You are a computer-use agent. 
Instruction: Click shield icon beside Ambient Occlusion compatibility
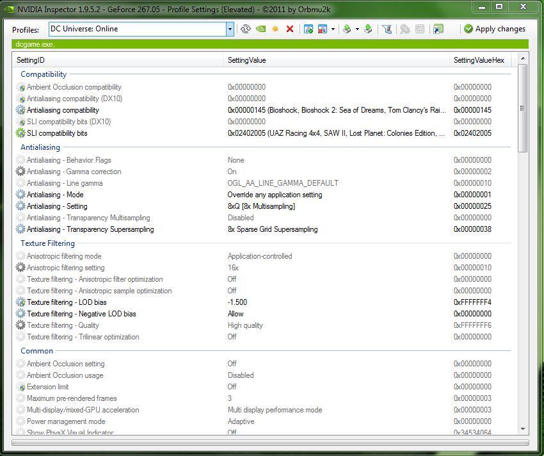21,87
